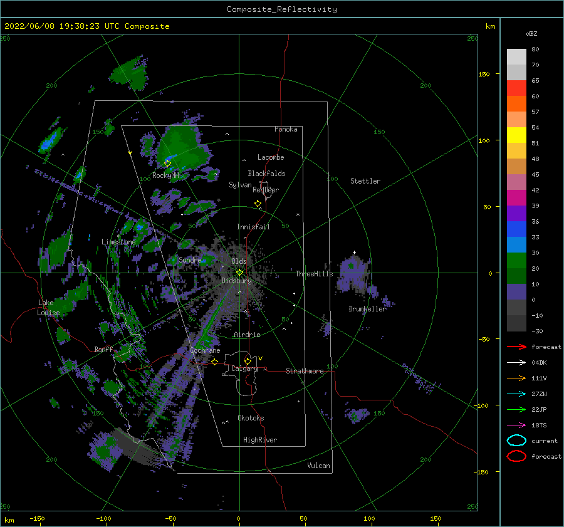Click the white 04DK arrow legend icon
The image size is (564, 527).
point(516,362)
